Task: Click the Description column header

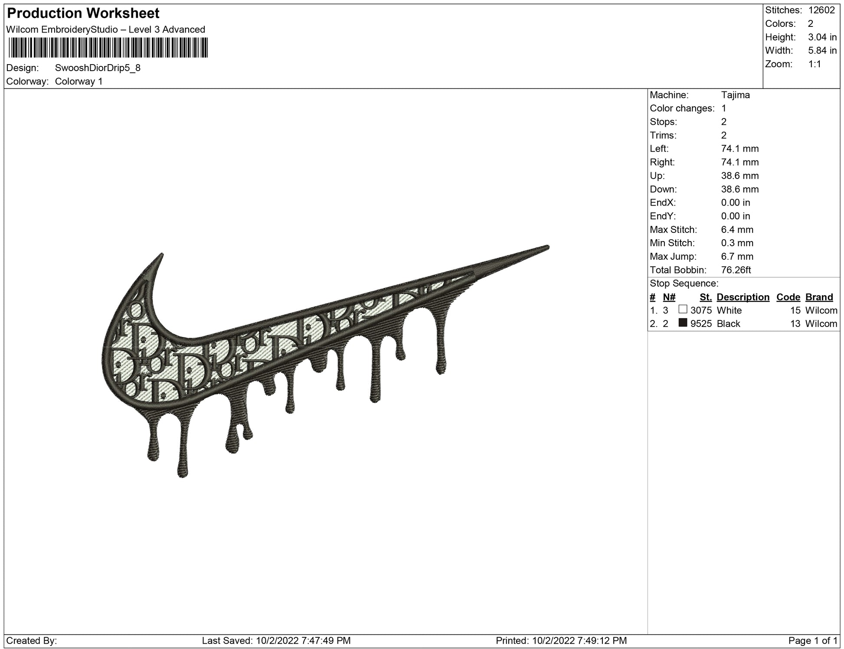Action: (743, 297)
